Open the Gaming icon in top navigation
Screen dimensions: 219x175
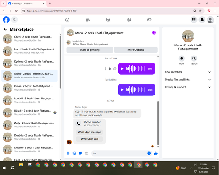[149, 20]
